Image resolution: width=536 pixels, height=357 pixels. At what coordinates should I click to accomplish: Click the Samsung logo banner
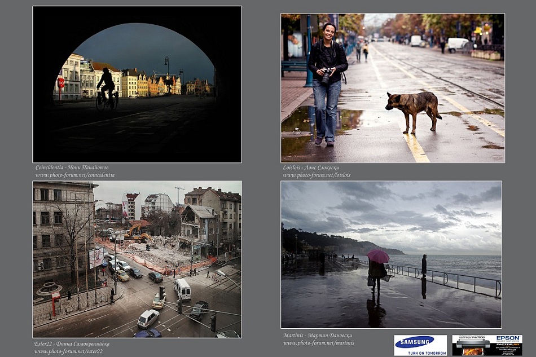[x=420, y=345]
